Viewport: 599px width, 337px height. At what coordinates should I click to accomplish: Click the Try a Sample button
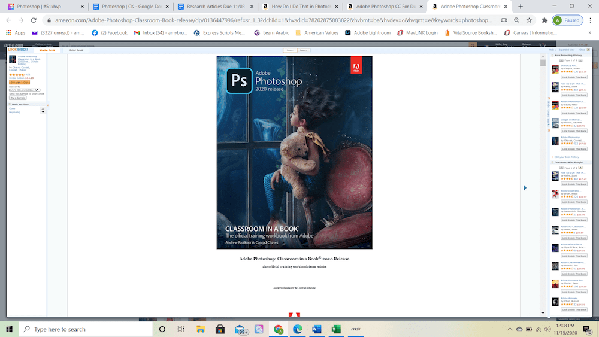pyautogui.click(x=18, y=98)
